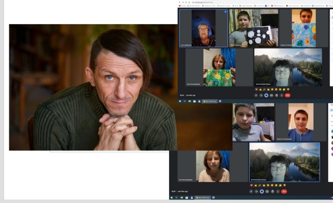Mute microphone in upper Meet window
The height and width of the screenshot is (203, 333).
pyautogui.click(x=256, y=95)
